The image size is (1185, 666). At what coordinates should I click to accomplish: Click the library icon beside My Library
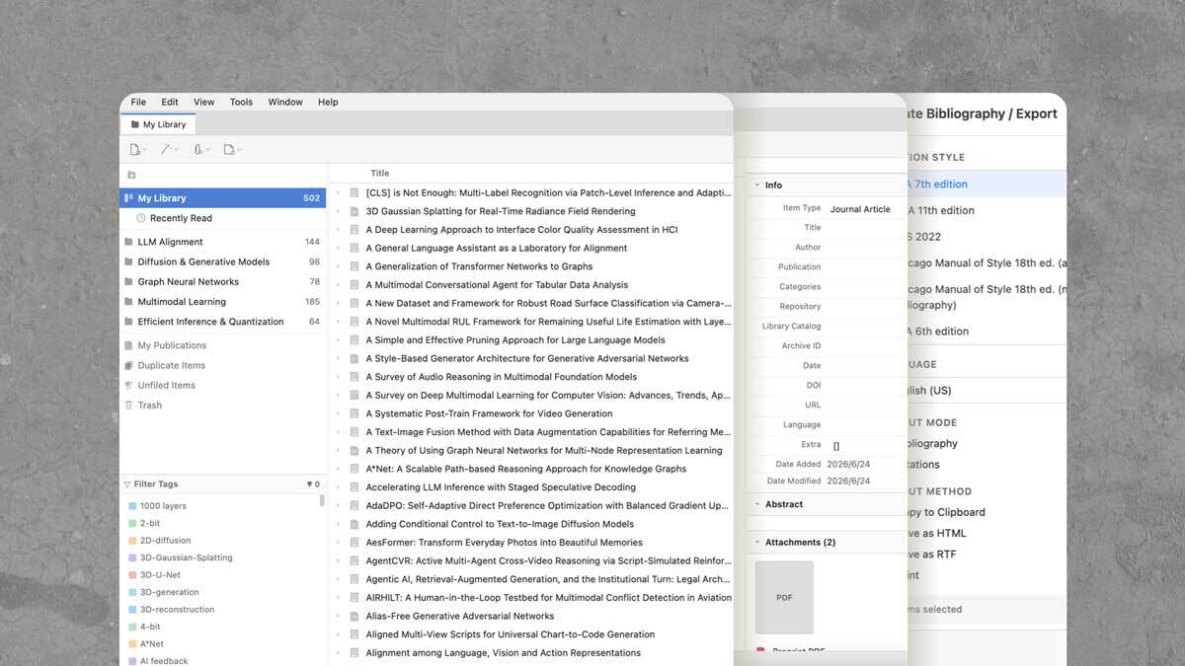128,198
